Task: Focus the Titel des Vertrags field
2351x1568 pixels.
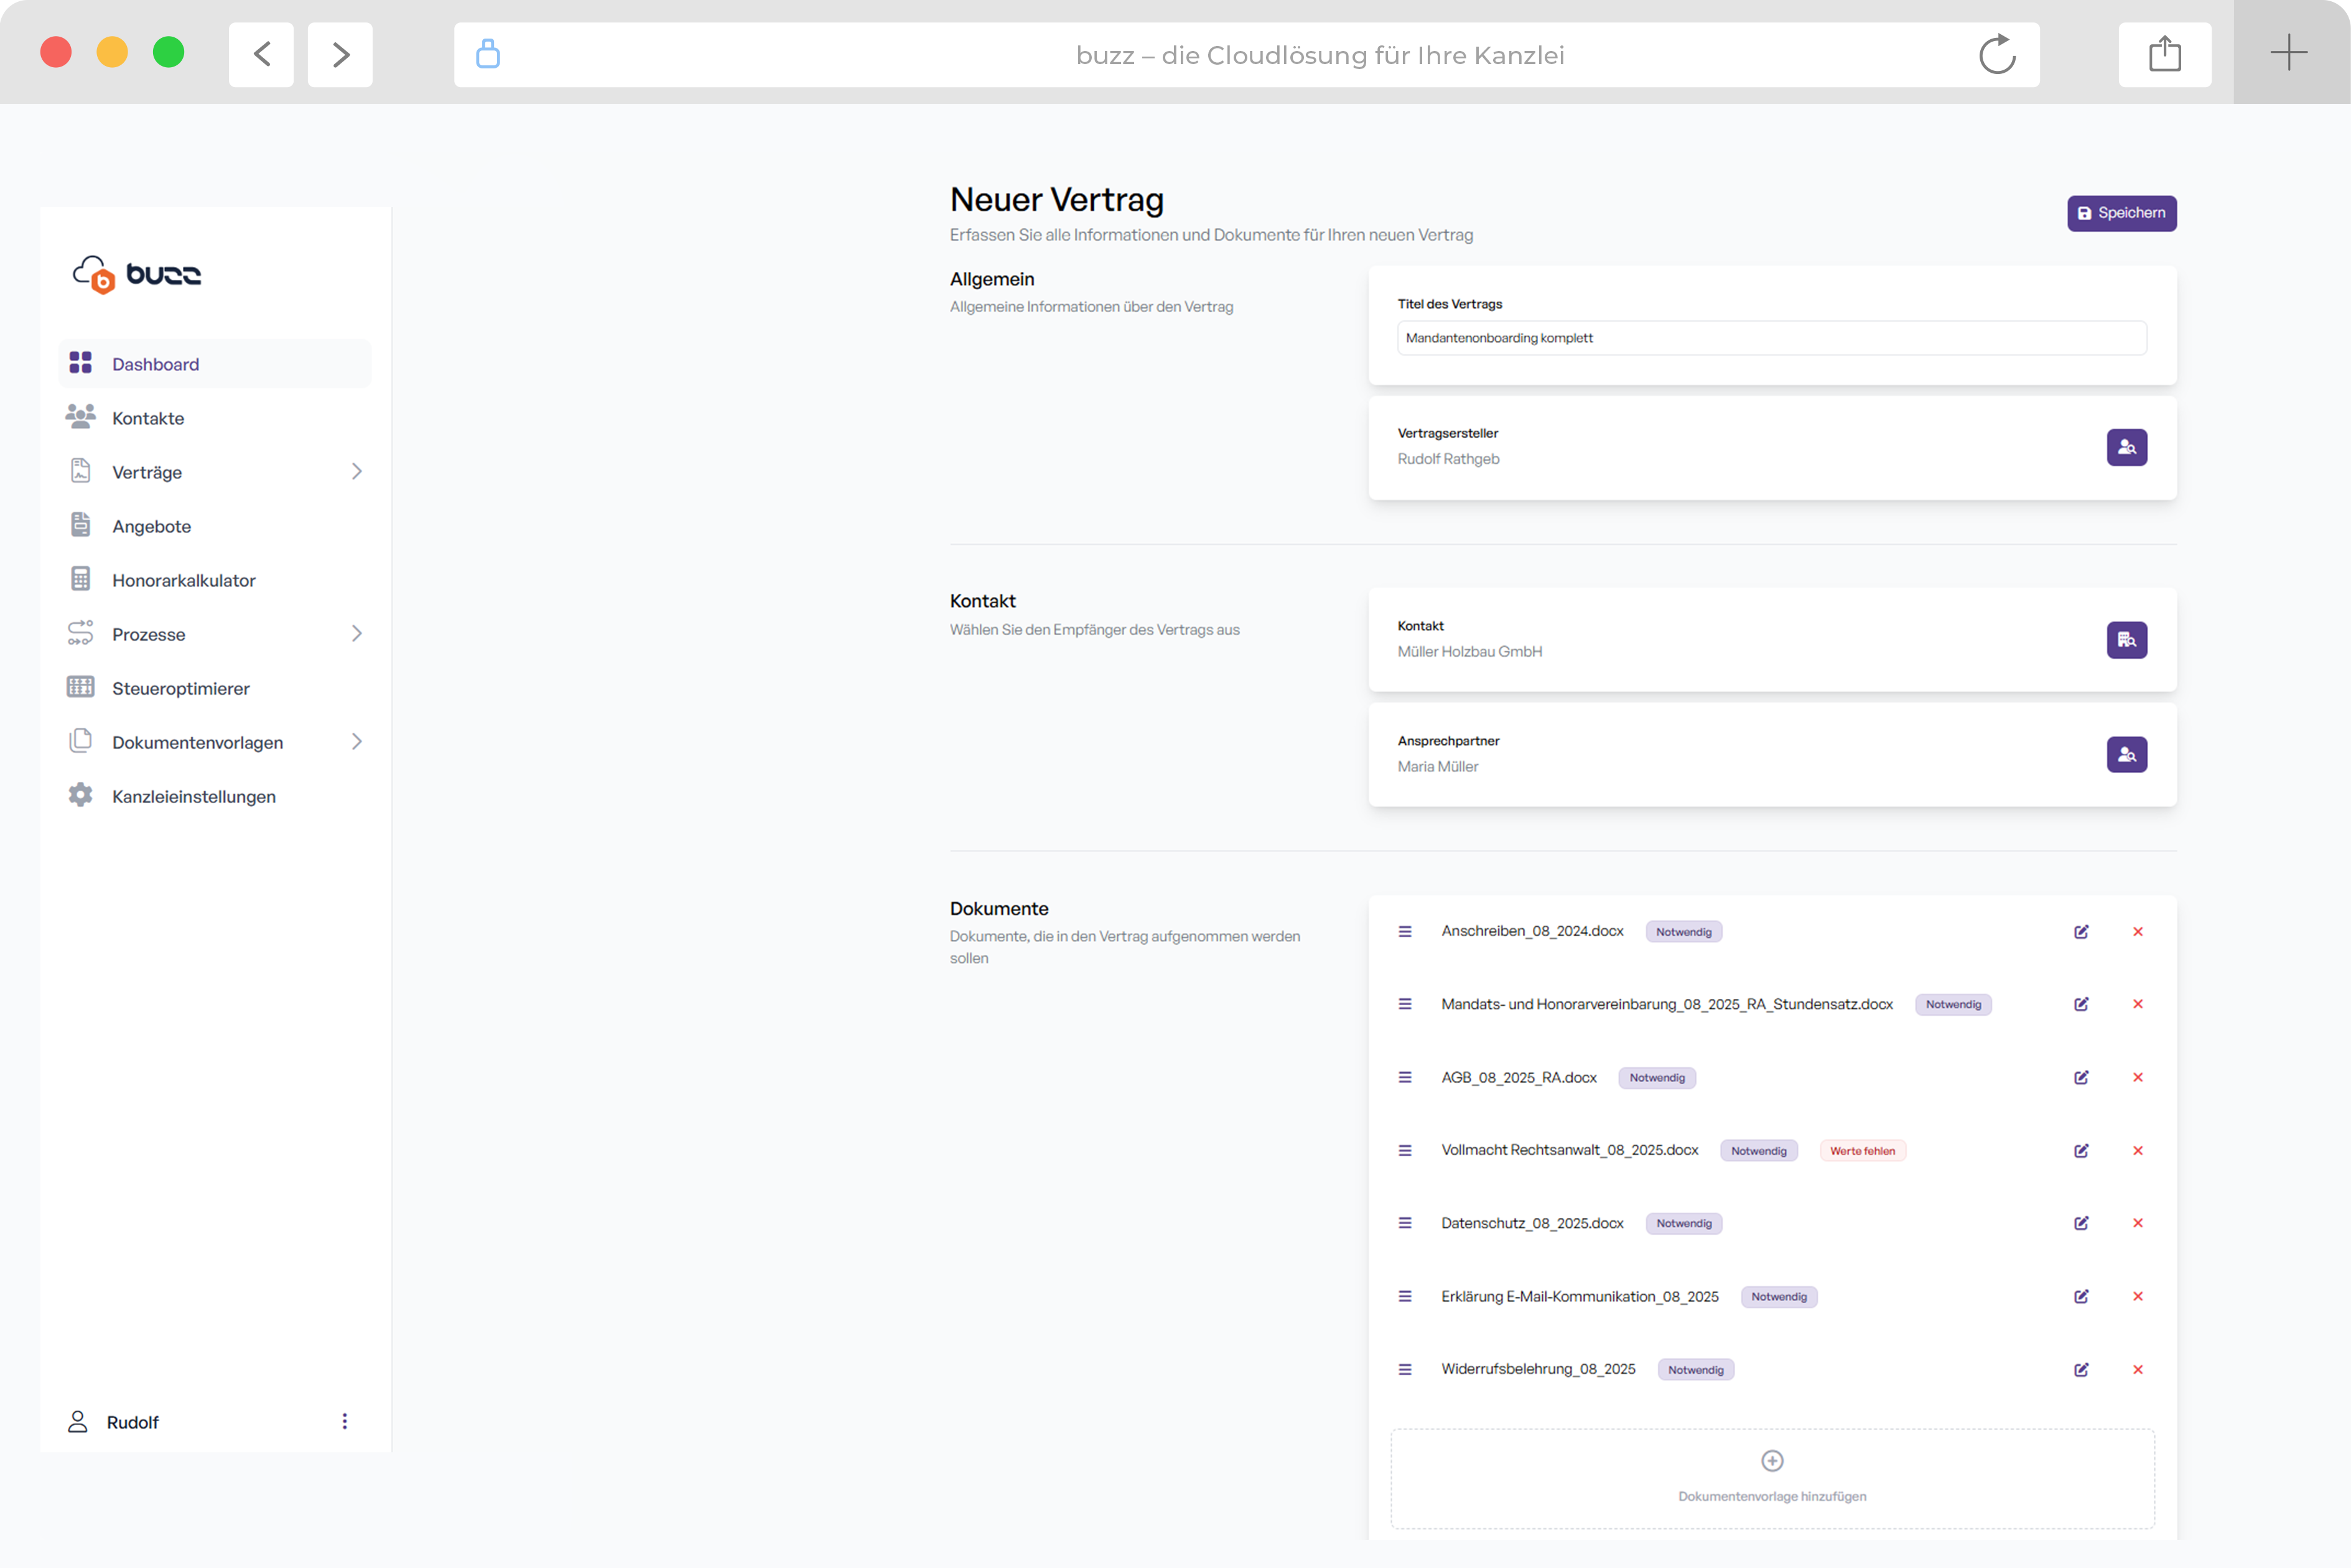Action: click(x=1770, y=338)
